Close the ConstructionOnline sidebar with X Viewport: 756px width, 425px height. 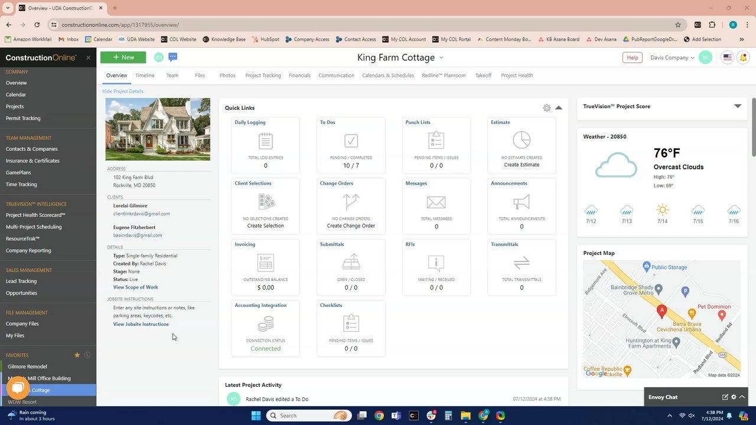pyautogui.click(x=88, y=57)
